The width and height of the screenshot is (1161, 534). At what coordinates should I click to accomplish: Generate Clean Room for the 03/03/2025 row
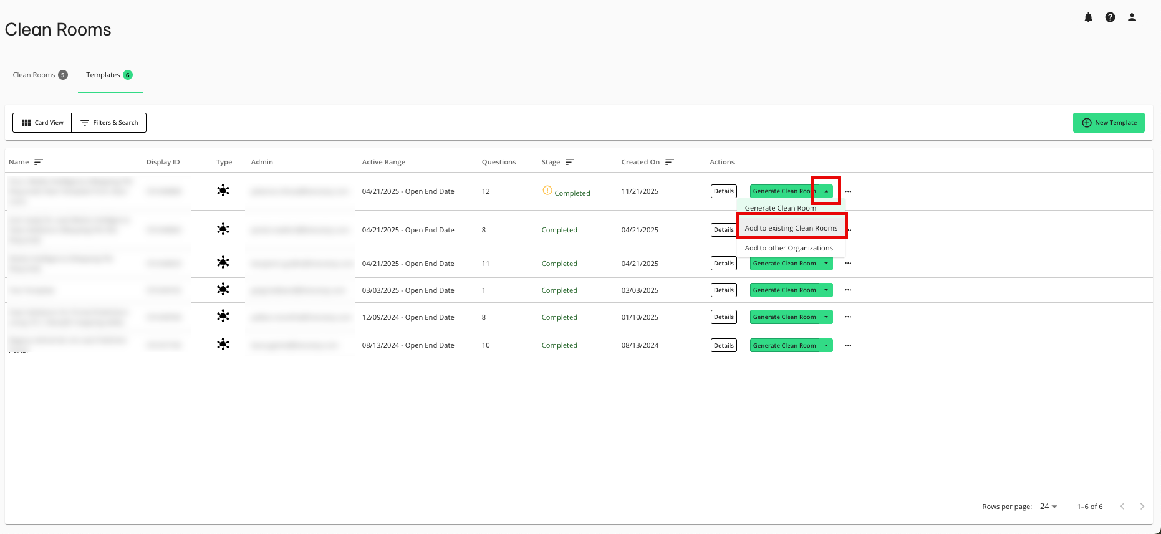pyautogui.click(x=784, y=290)
